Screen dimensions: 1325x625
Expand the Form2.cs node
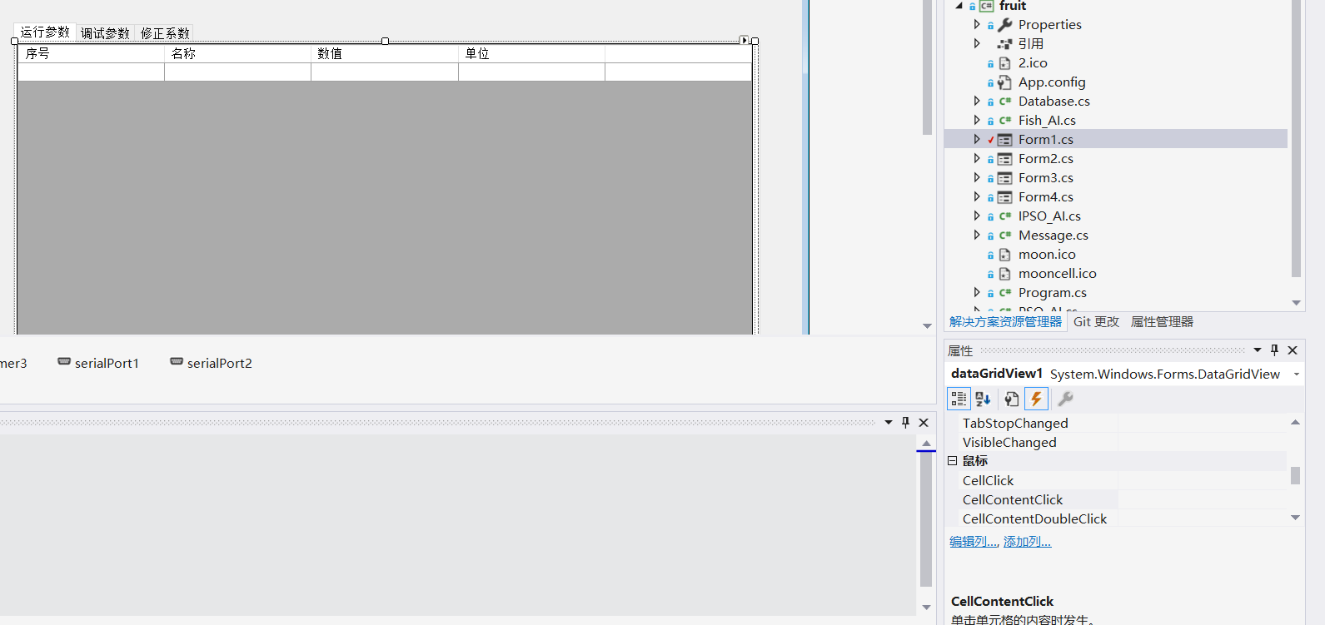977,159
